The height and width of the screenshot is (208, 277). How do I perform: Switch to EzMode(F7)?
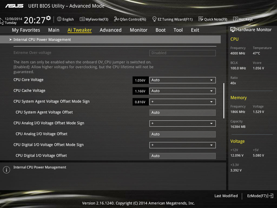pos(260,196)
